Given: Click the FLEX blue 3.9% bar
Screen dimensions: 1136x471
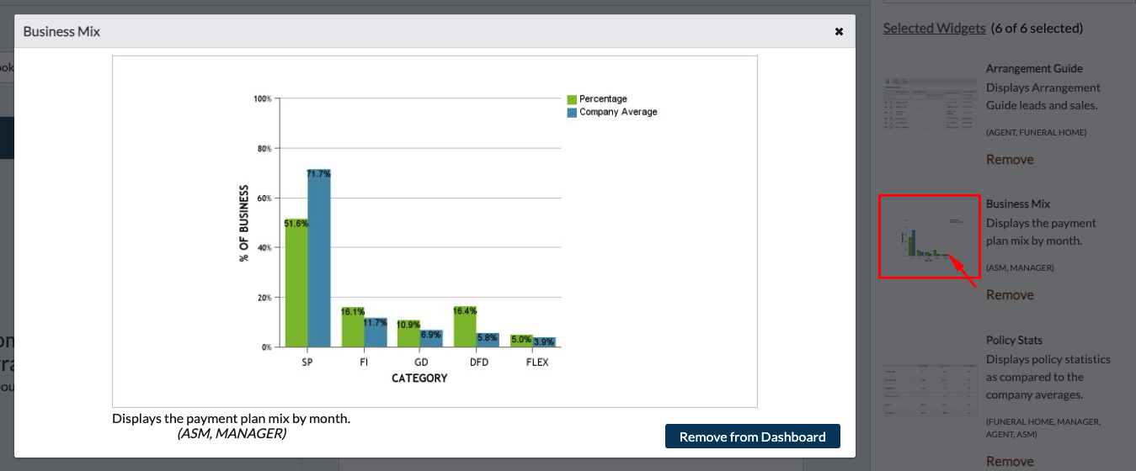Looking at the screenshot, I should point(544,342).
